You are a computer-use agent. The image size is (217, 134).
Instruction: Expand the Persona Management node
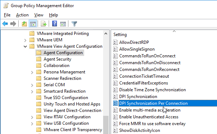32,72
